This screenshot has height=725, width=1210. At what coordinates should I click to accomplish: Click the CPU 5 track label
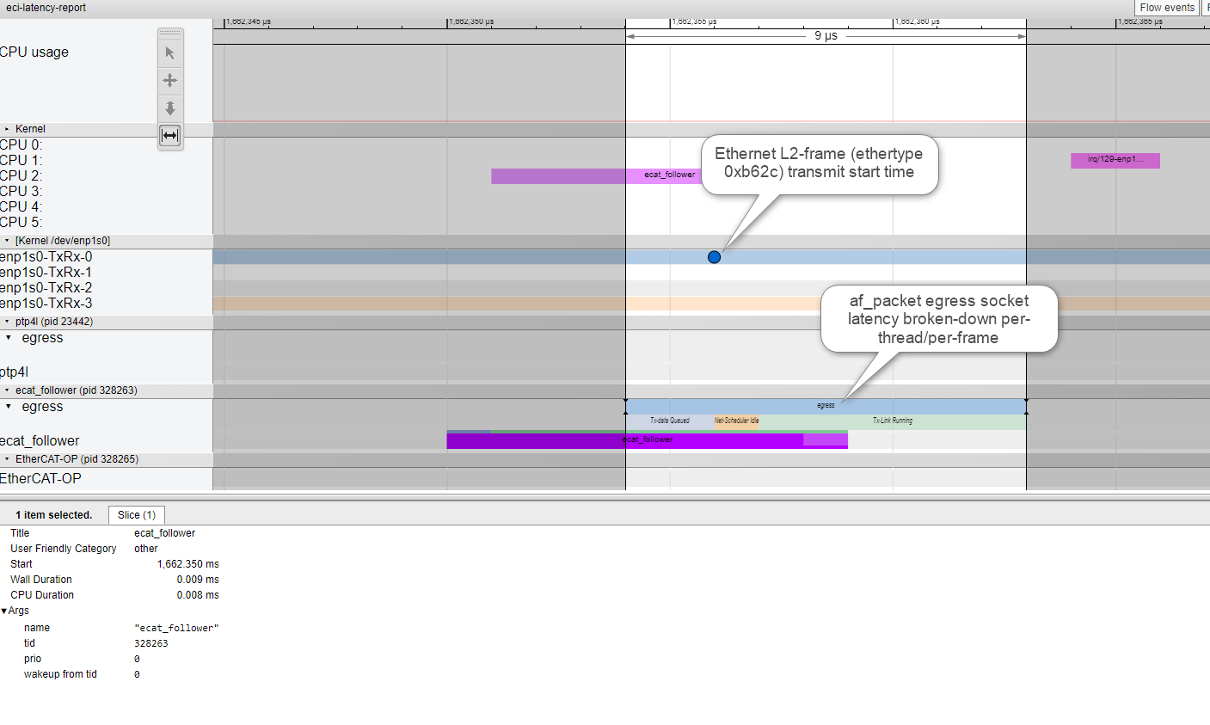21,222
